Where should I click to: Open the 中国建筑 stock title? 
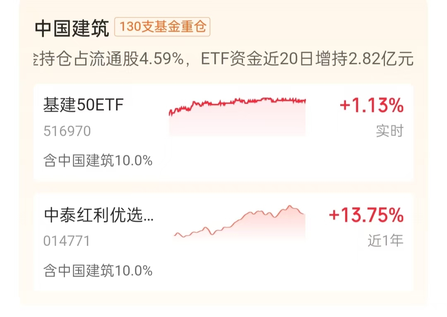[72, 28]
